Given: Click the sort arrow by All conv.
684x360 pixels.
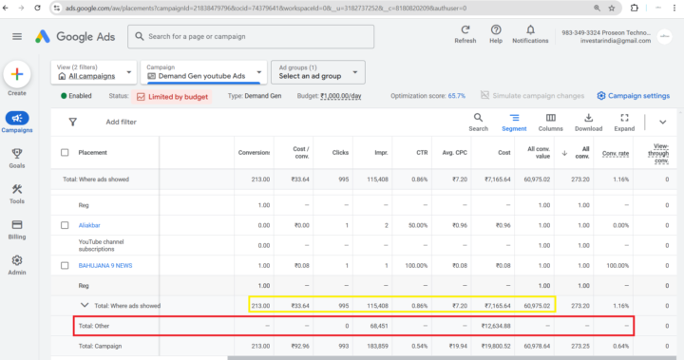Looking at the screenshot, I should 564,153.
